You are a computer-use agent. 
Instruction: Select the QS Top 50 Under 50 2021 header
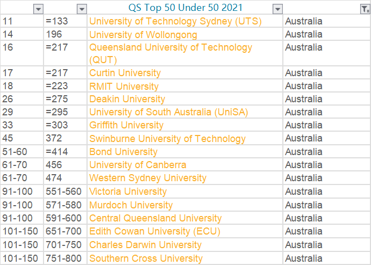click(x=185, y=8)
